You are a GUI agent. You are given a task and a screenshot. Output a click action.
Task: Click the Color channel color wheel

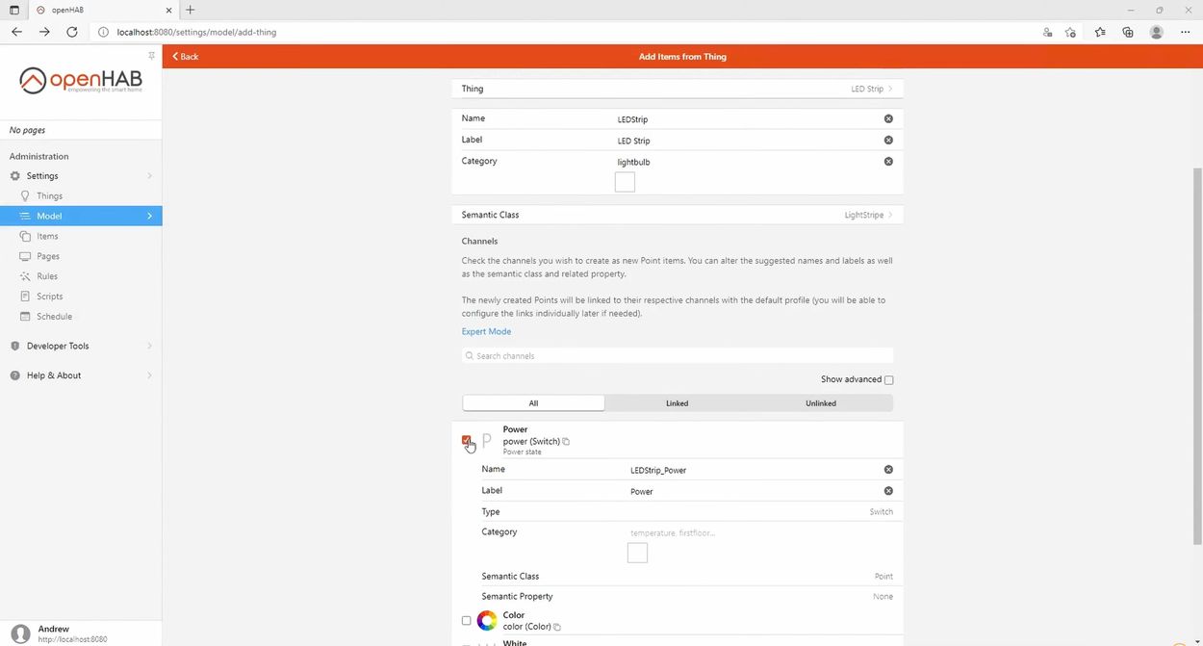click(487, 621)
